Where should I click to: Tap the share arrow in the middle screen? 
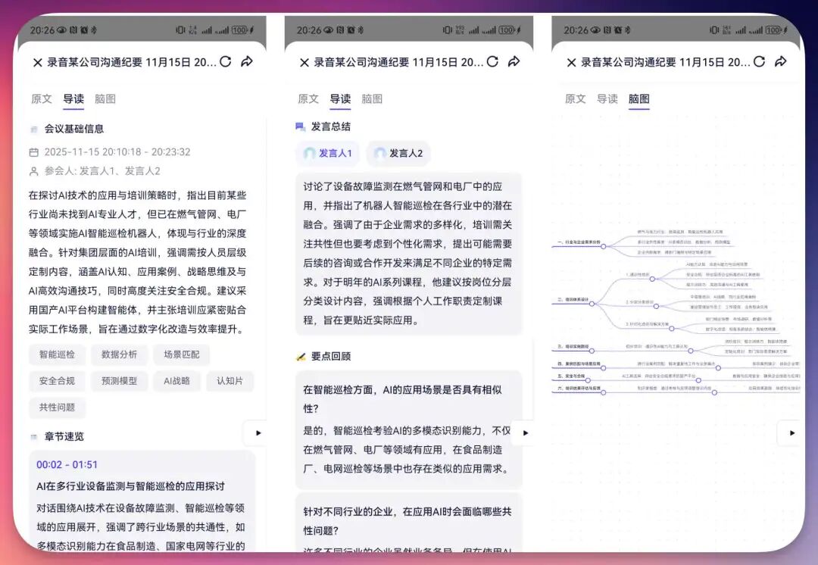click(514, 61)
